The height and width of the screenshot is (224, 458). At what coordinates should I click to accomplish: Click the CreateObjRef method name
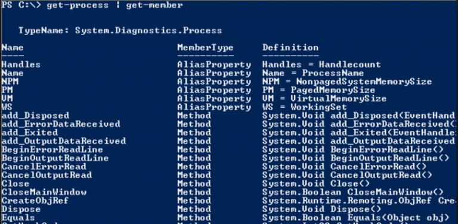(35, 201)
